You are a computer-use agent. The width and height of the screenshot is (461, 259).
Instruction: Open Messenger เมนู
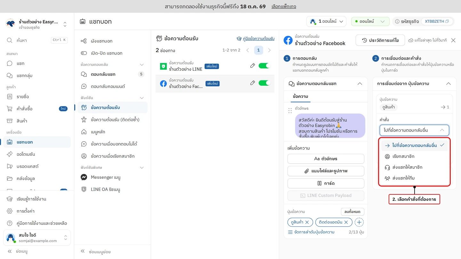point(112,177)
